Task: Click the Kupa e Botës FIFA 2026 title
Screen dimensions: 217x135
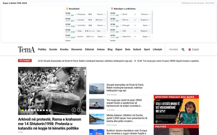Action: pyautogui.click(x=15, y=3)
